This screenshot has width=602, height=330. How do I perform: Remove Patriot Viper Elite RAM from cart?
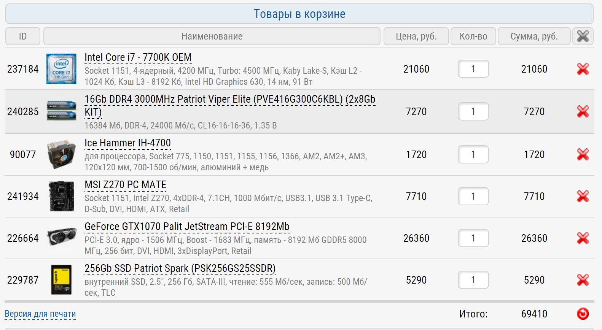583,111
